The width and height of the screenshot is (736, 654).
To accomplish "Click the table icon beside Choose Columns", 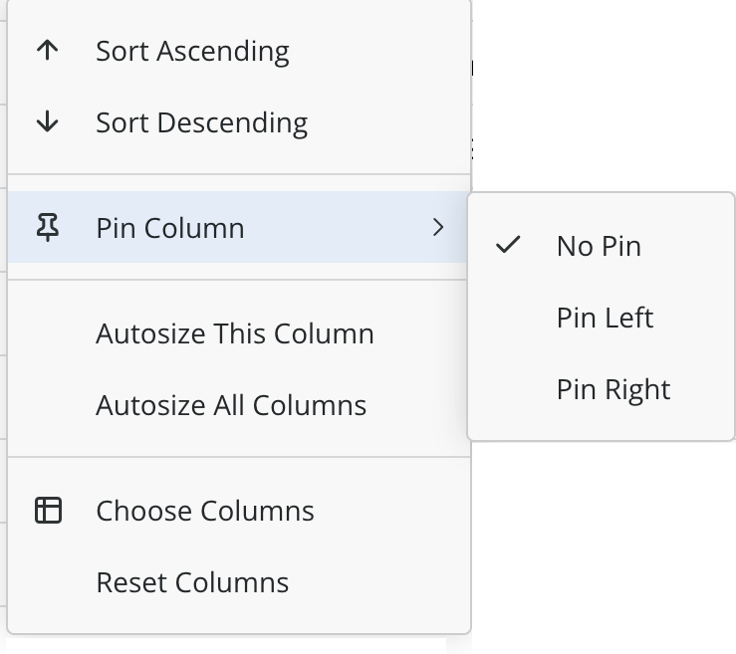I will [x=48, y=511].
